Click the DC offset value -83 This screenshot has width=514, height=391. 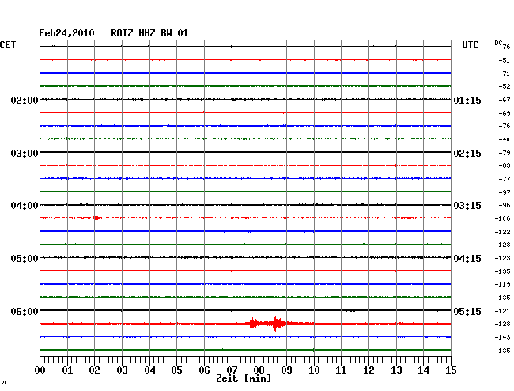505,165
